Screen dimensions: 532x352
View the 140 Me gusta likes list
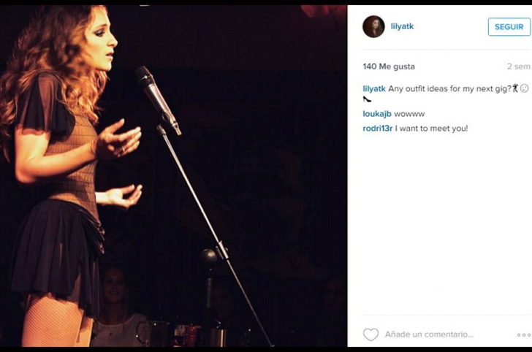pos(389,66)
